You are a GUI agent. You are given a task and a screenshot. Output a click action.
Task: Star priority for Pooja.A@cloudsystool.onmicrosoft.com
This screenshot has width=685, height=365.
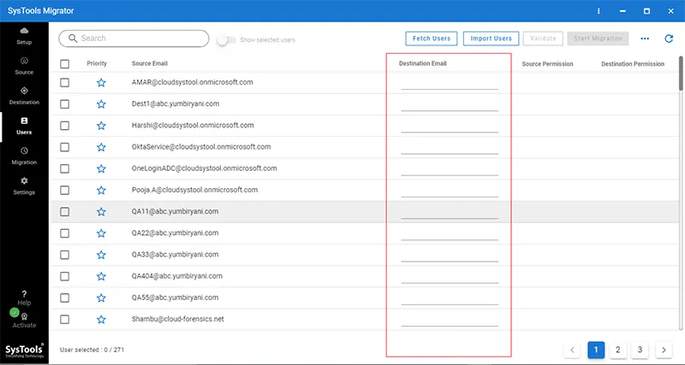101,190
